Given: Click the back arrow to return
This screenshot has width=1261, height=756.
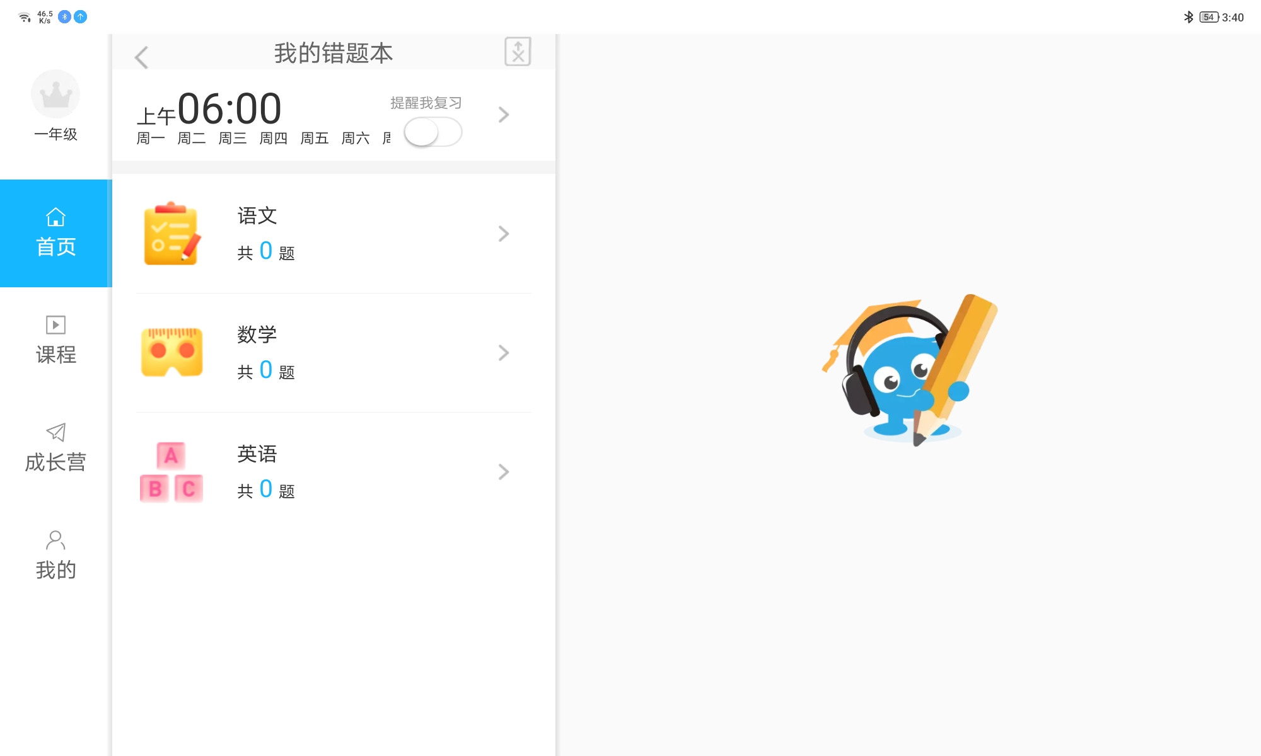Looking at the screenshot, I should click(141, 57).
